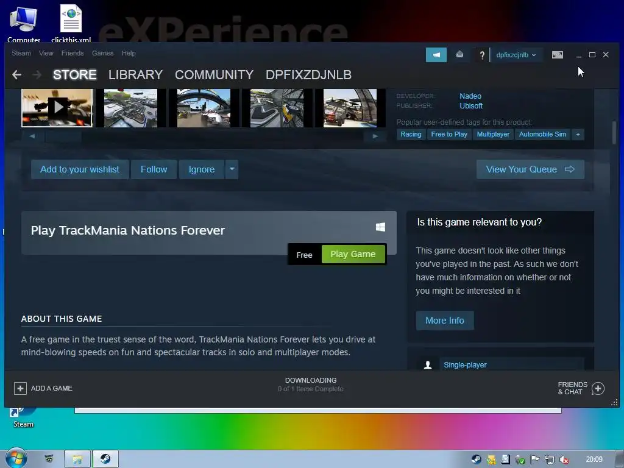
Task: Click the question mark help icon
Action: click(482, 55)
